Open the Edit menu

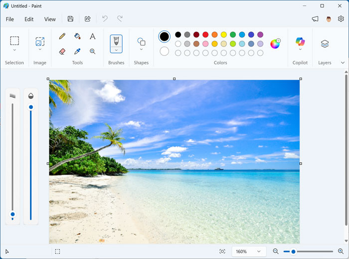tap(29, 19)
